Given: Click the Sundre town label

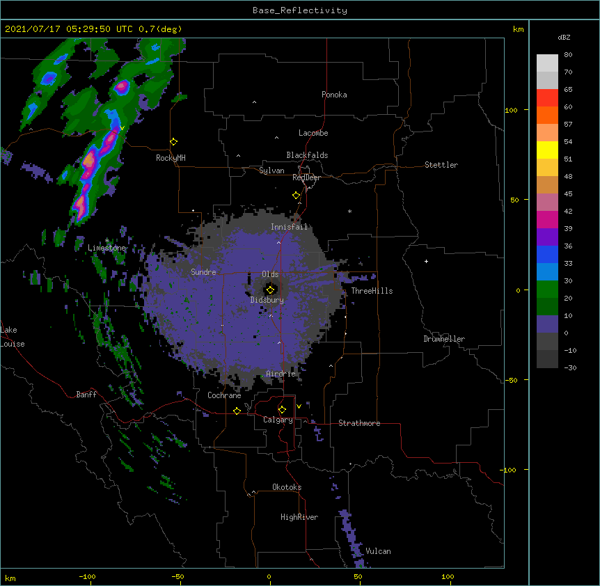Looking at the screenshot, I should click(x=203, y=272).
